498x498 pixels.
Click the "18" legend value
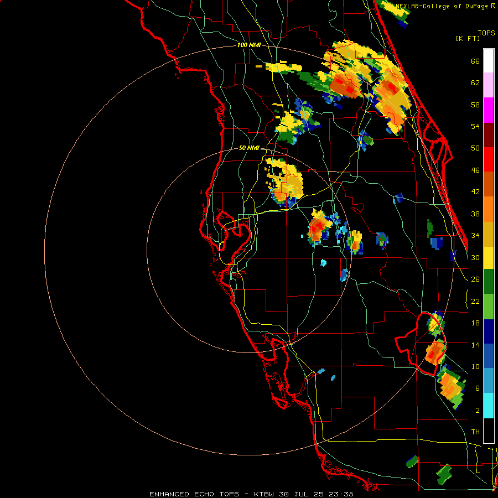point(475,323)
